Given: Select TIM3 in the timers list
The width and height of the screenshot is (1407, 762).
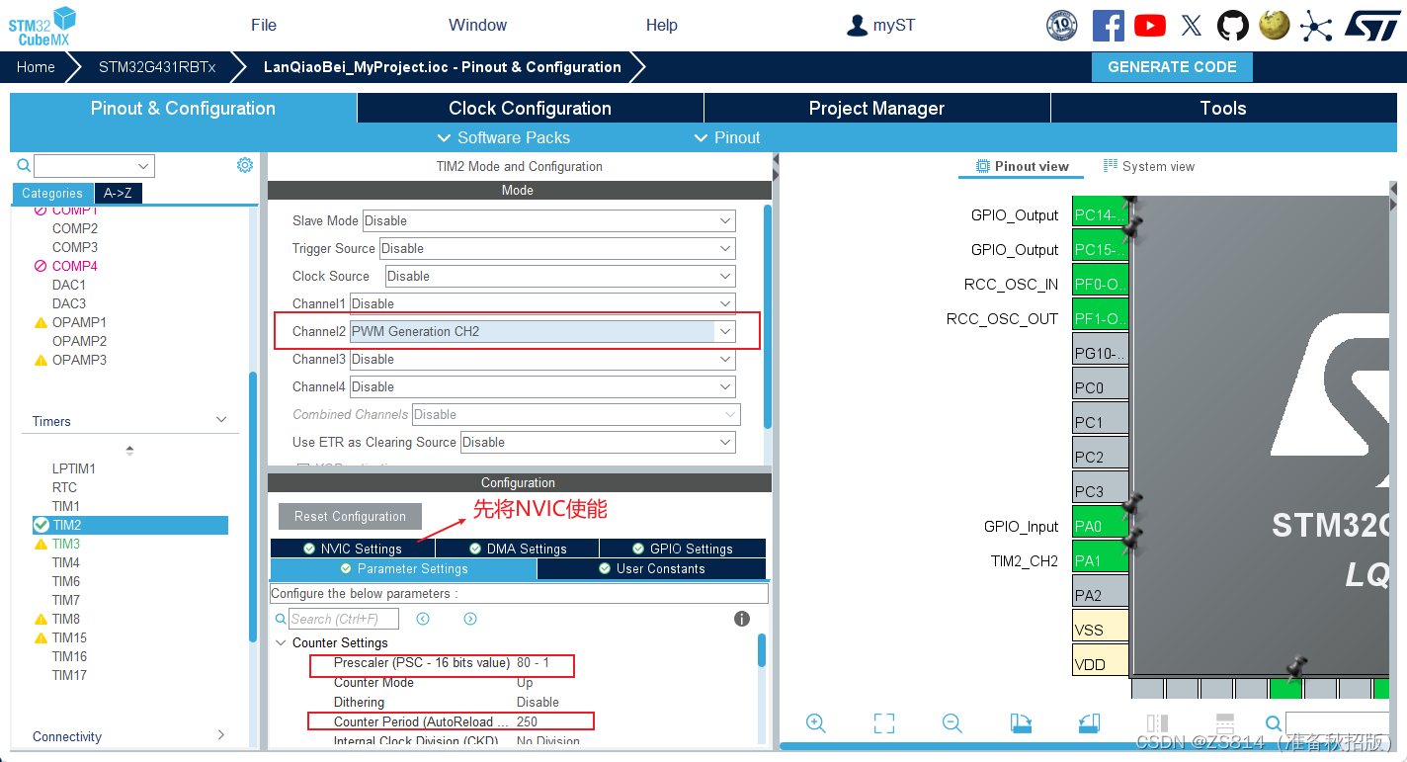Looking at the screenshot, I should pos(66,544).
